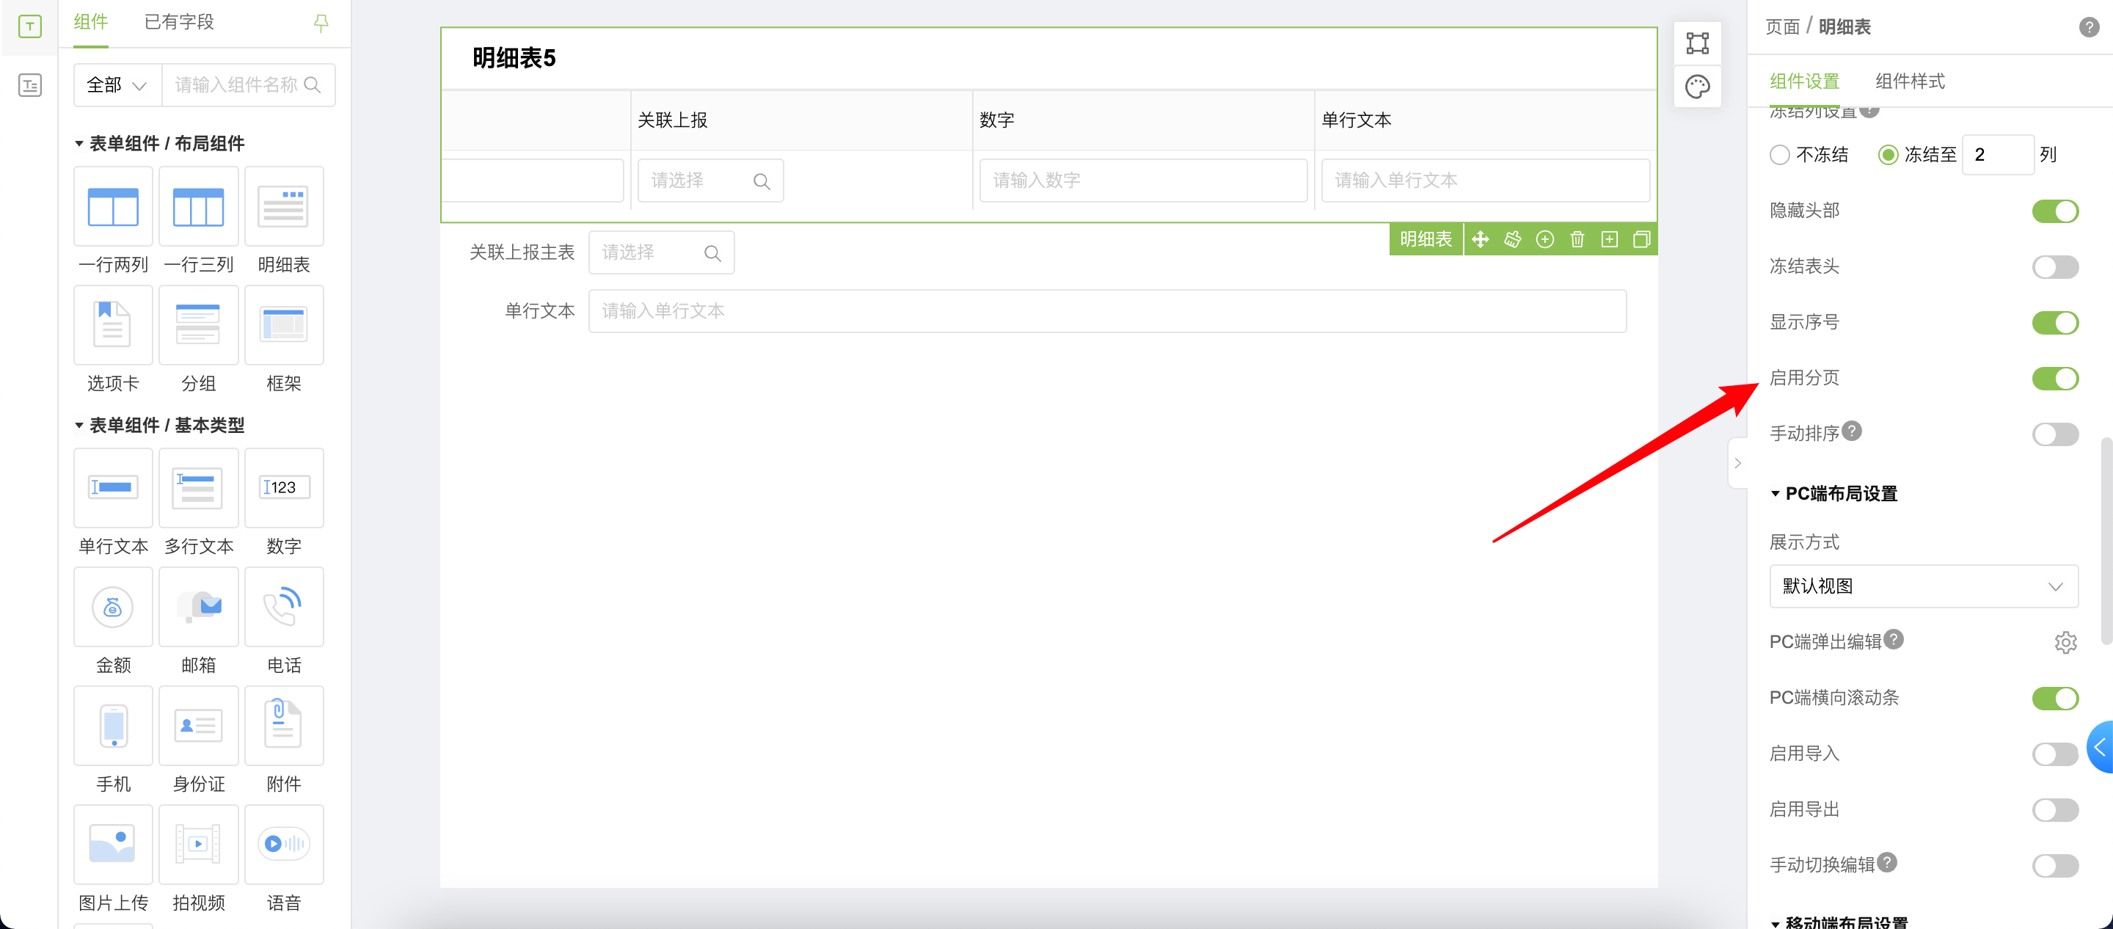Viewport: 2113px width, 929px height.
Task: Switch to the 组件设置 tab
Action: (1804, 81)
